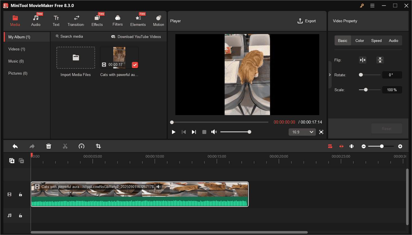Viewport: 412px width, 235px height.
Task: Open the crop tool
Action: (98, 146)
